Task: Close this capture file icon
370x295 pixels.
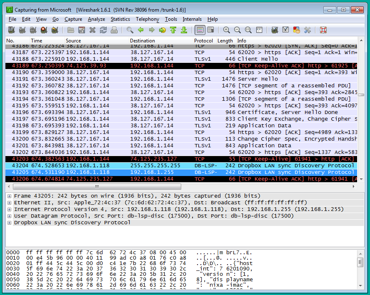Action: 92,30
